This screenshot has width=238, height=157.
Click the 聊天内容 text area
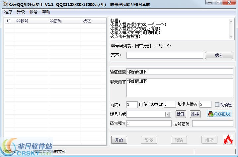(180, 87)
